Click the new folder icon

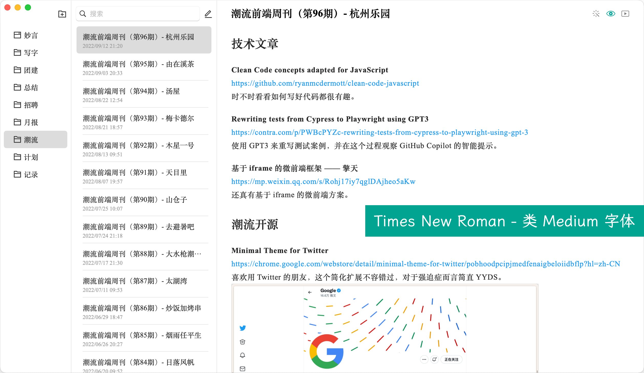click(62, 14)
